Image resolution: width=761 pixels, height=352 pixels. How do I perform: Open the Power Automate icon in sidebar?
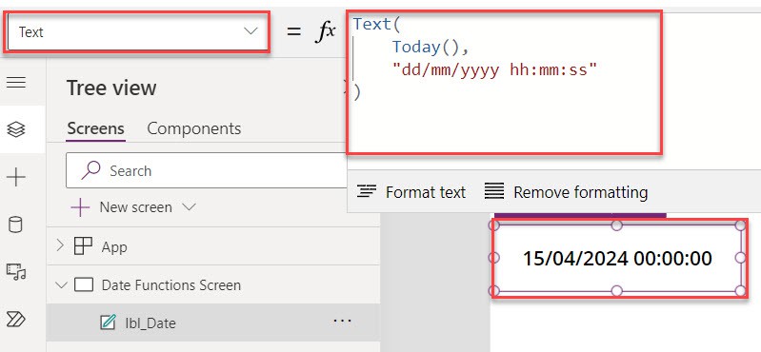point(16,319)
